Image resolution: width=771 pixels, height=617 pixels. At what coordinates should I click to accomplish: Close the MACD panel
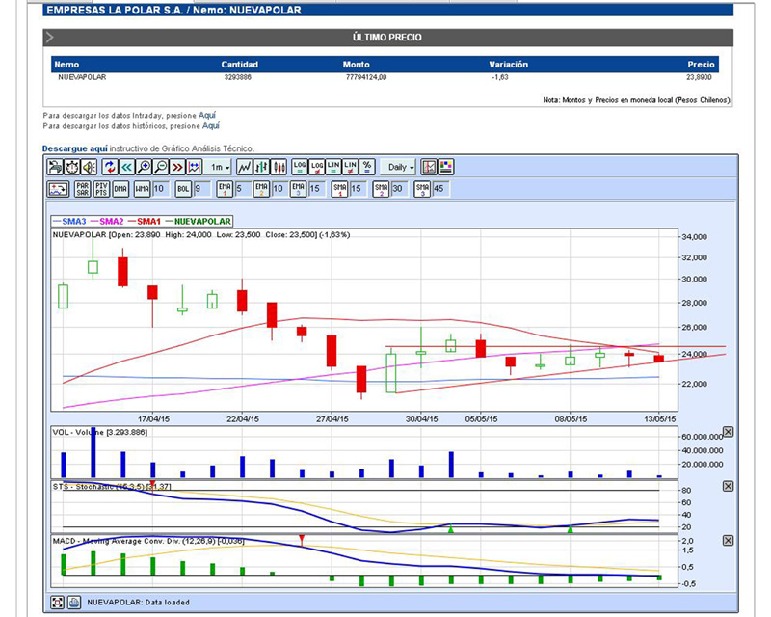(x=729, y=540)
